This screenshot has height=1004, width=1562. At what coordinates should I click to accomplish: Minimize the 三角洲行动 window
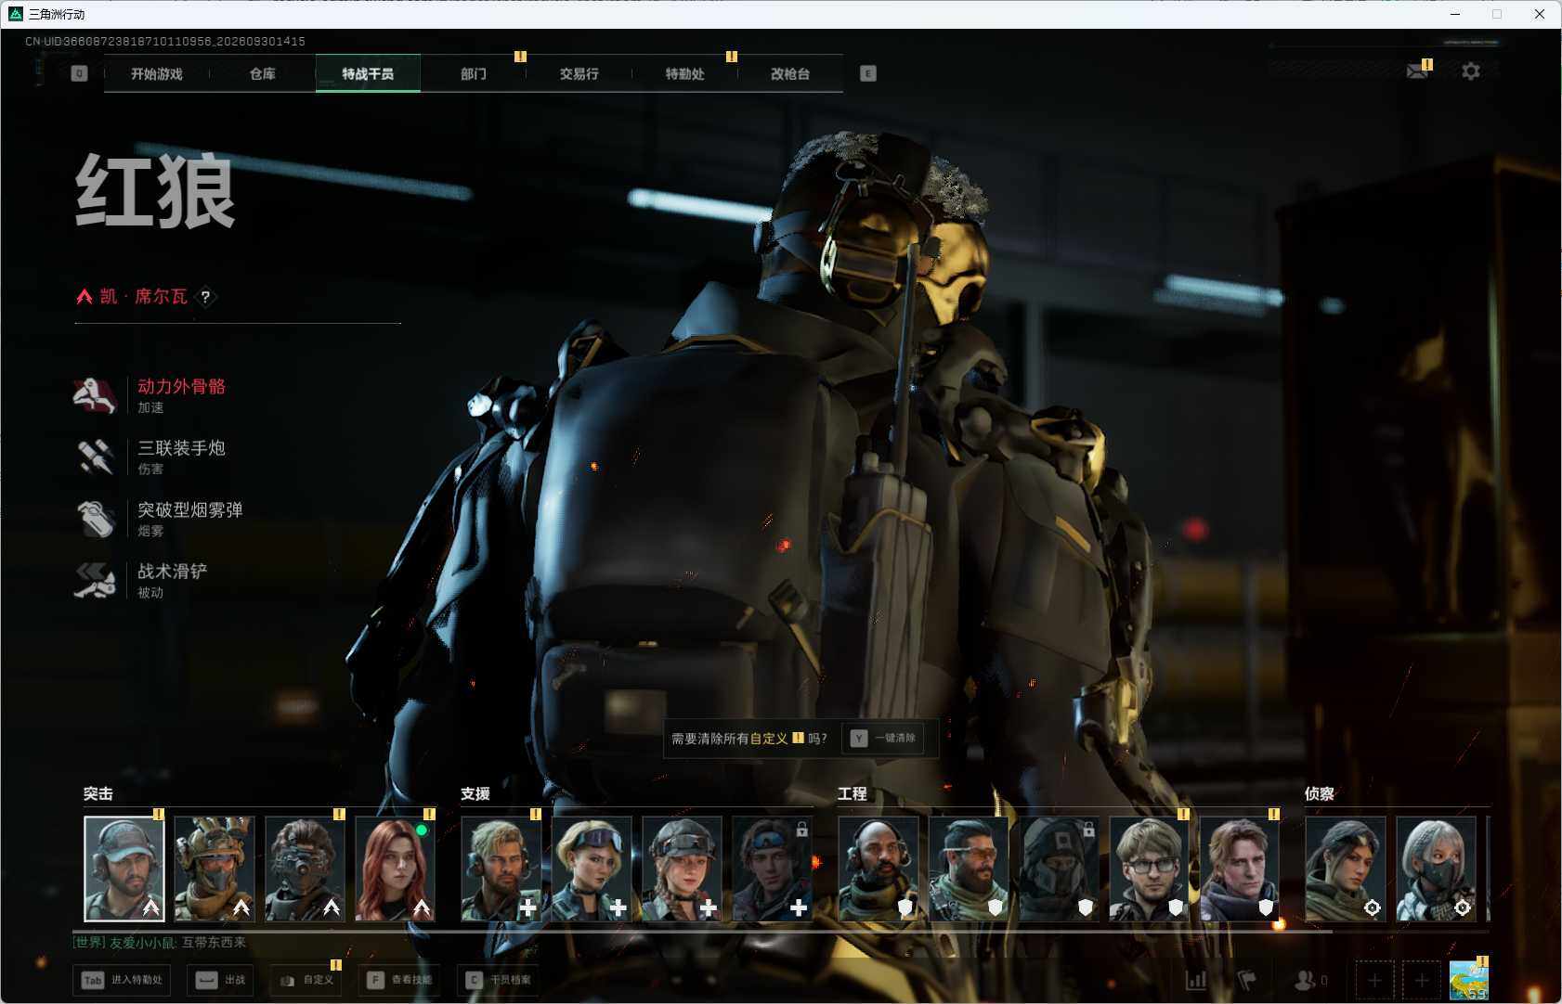pos(1455,14)
